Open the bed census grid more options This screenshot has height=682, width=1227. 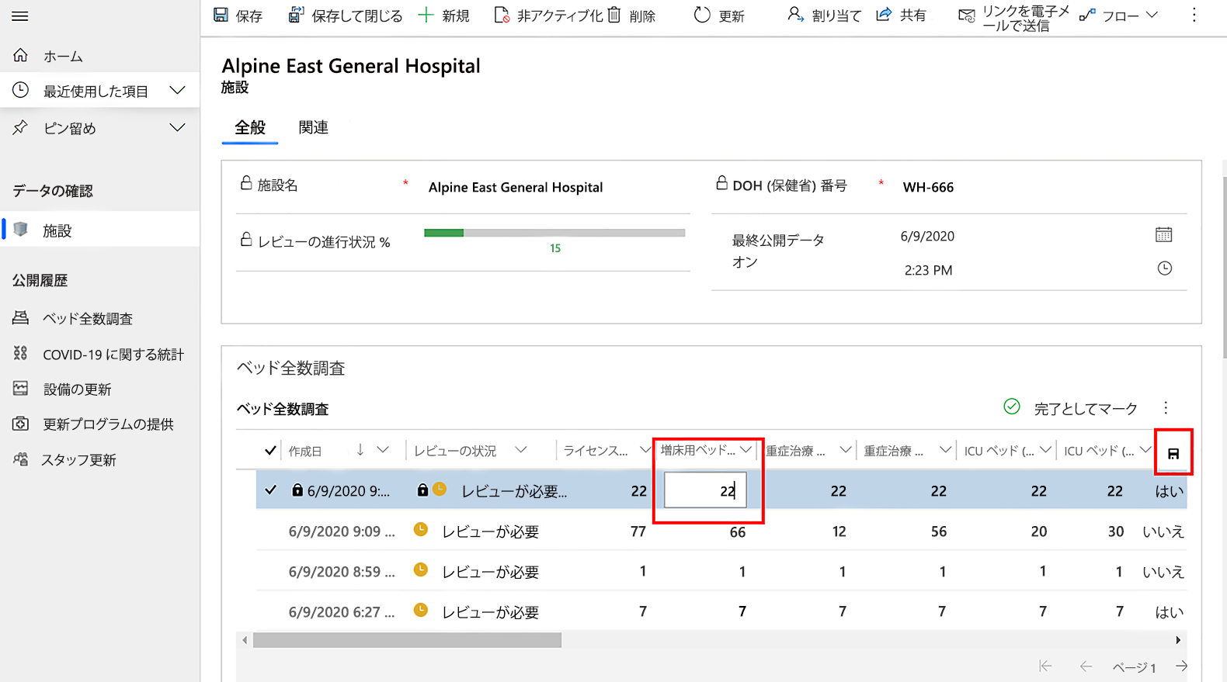[1166, 407]
